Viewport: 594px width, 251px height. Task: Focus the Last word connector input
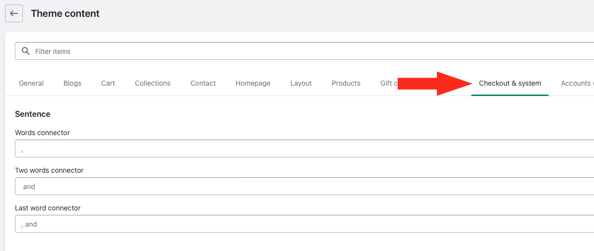(297, 224)
